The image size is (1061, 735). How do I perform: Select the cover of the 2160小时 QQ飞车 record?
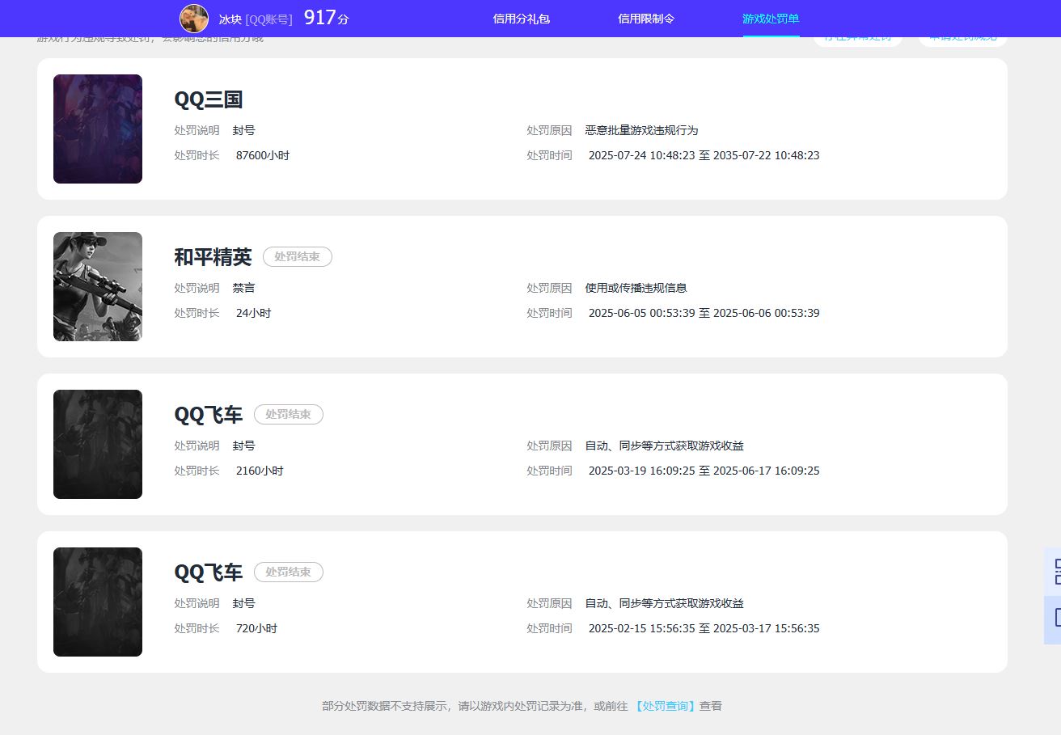[98, 445]
